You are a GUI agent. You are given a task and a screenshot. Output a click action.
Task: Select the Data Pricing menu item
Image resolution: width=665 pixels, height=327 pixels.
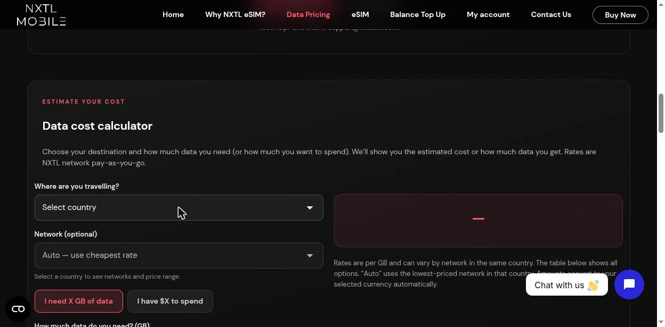(308, 15)
